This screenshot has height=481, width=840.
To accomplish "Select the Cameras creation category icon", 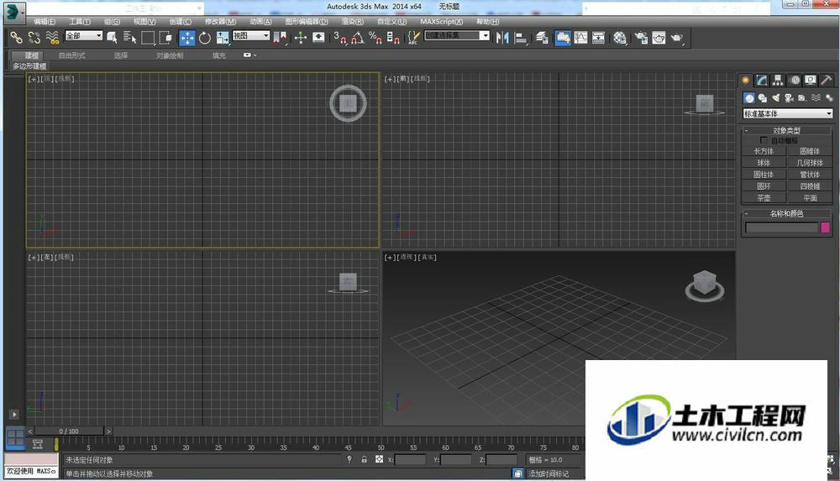I will click(789, 97).
